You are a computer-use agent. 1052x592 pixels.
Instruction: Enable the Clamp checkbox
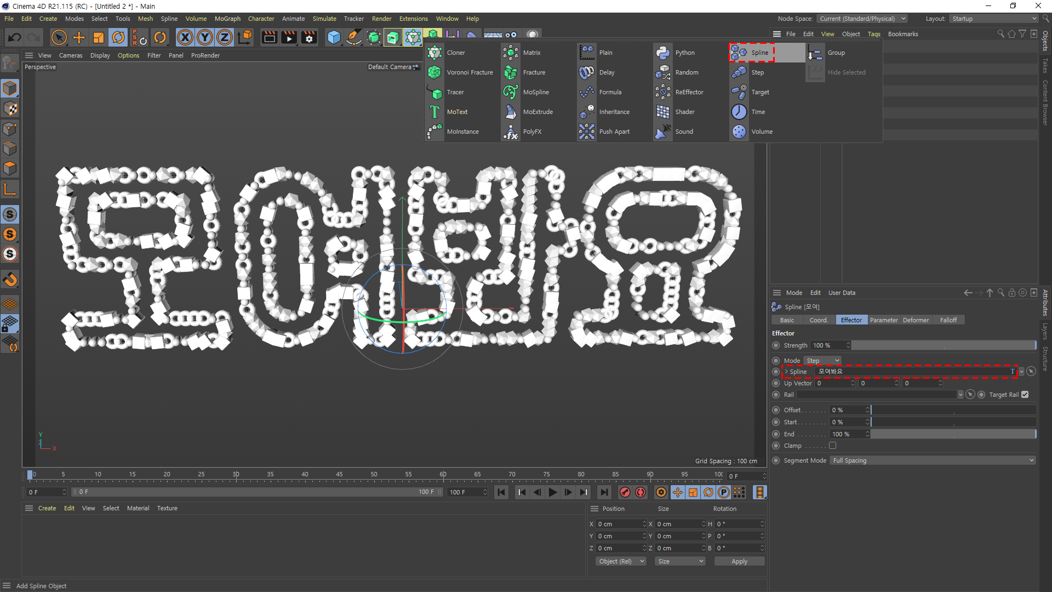tap(832, 446)
